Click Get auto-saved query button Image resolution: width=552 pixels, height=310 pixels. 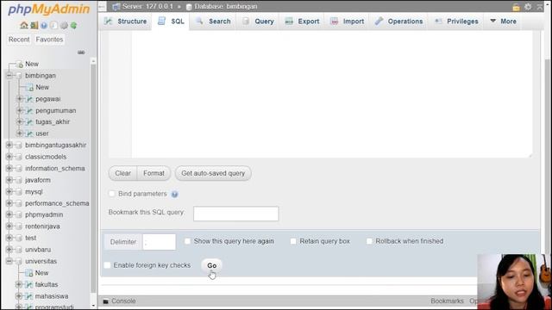[213, 173]
